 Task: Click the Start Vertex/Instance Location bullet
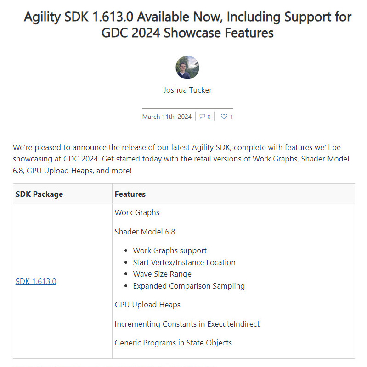click(x=184, y=262)
